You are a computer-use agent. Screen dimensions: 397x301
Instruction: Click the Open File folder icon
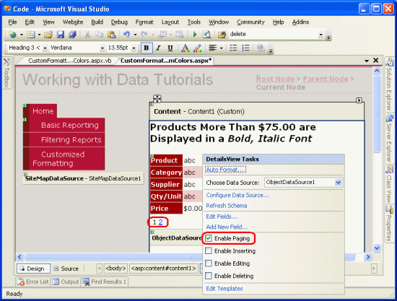click(48, 35)
